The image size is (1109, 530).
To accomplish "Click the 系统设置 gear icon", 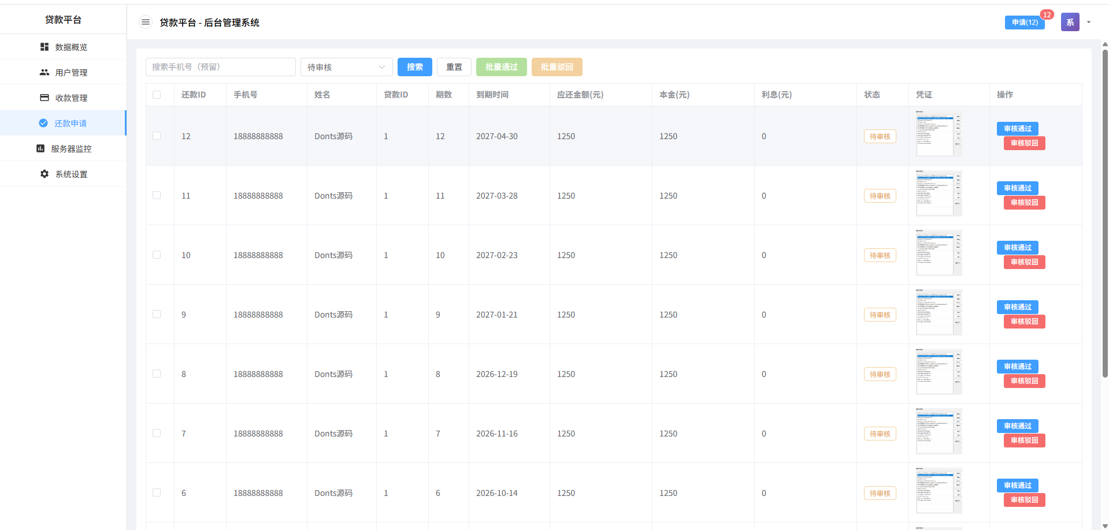I will tap(44, 174).
